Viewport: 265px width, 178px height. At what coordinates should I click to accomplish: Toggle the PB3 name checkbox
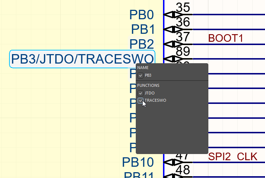[140, 76]
